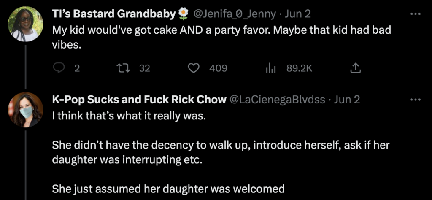Open the @LaCienegaBlvdss handle link
The width and height of the screenshot is (432, 200).
click(277, 100)
